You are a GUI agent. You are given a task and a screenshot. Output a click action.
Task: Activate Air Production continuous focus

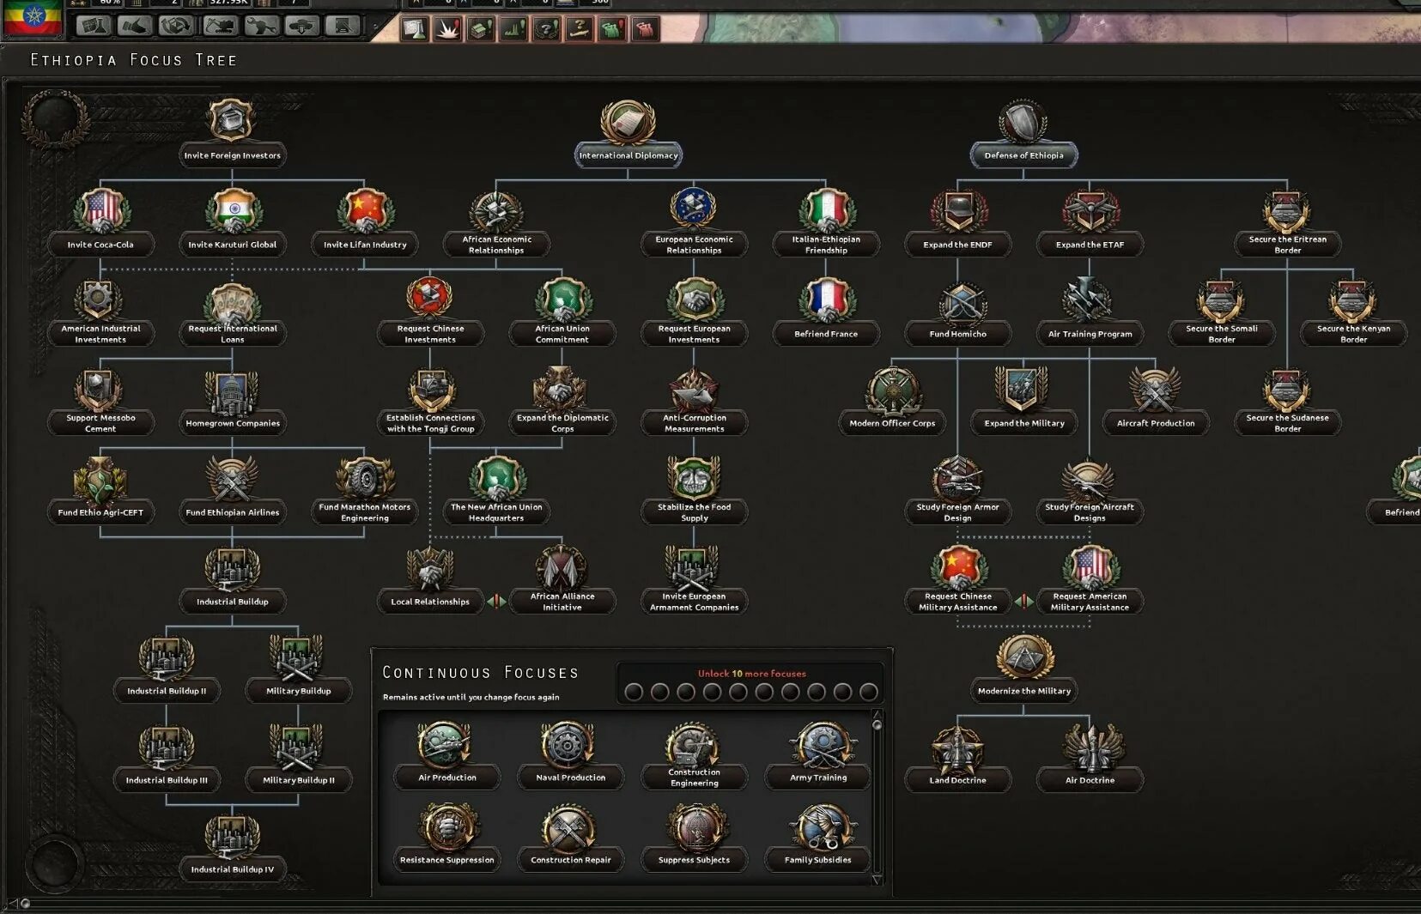click(446, 755)
